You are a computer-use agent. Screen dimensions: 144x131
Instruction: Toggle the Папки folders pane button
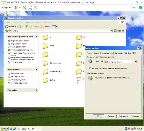(x=45, y=27)
